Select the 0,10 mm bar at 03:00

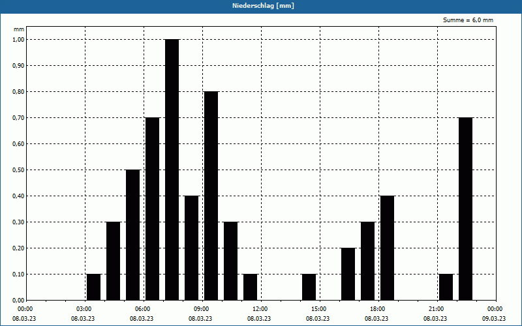(x=93, y=287)
